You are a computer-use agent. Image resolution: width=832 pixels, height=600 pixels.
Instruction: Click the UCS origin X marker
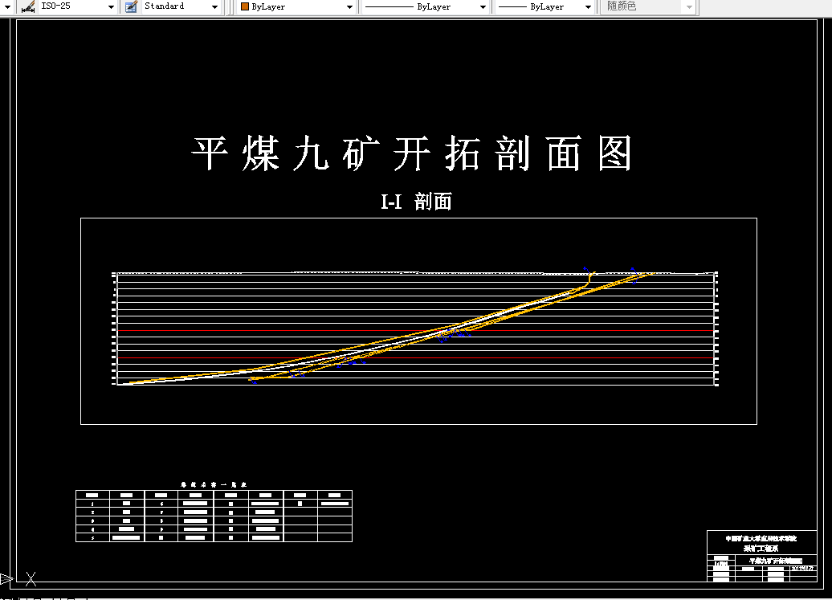point(31,579)
